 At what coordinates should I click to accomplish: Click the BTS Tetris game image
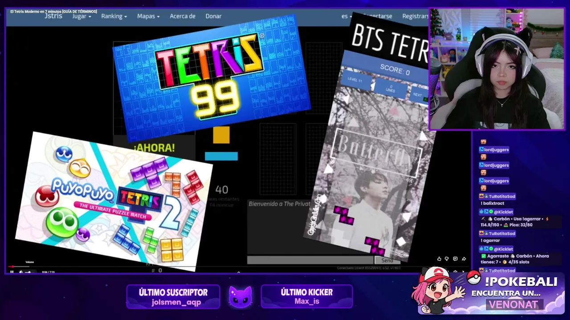pyautogui.click(x=370, y=138)
